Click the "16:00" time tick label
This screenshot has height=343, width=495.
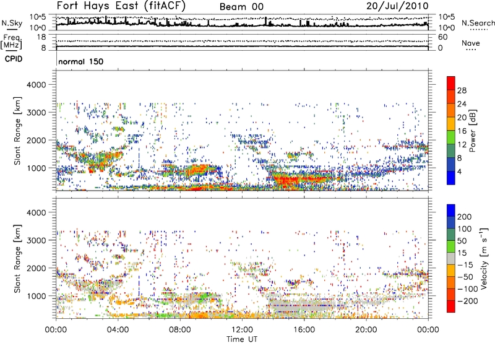(x=304, y=330)
